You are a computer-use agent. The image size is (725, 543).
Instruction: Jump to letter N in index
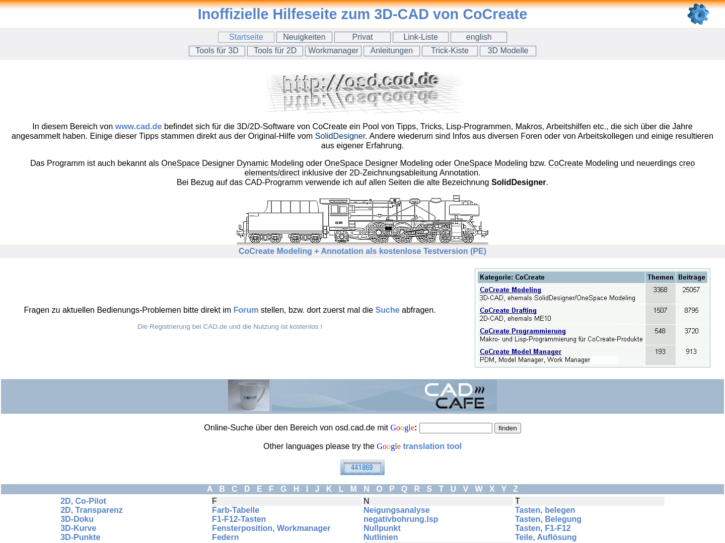[367, 489]
